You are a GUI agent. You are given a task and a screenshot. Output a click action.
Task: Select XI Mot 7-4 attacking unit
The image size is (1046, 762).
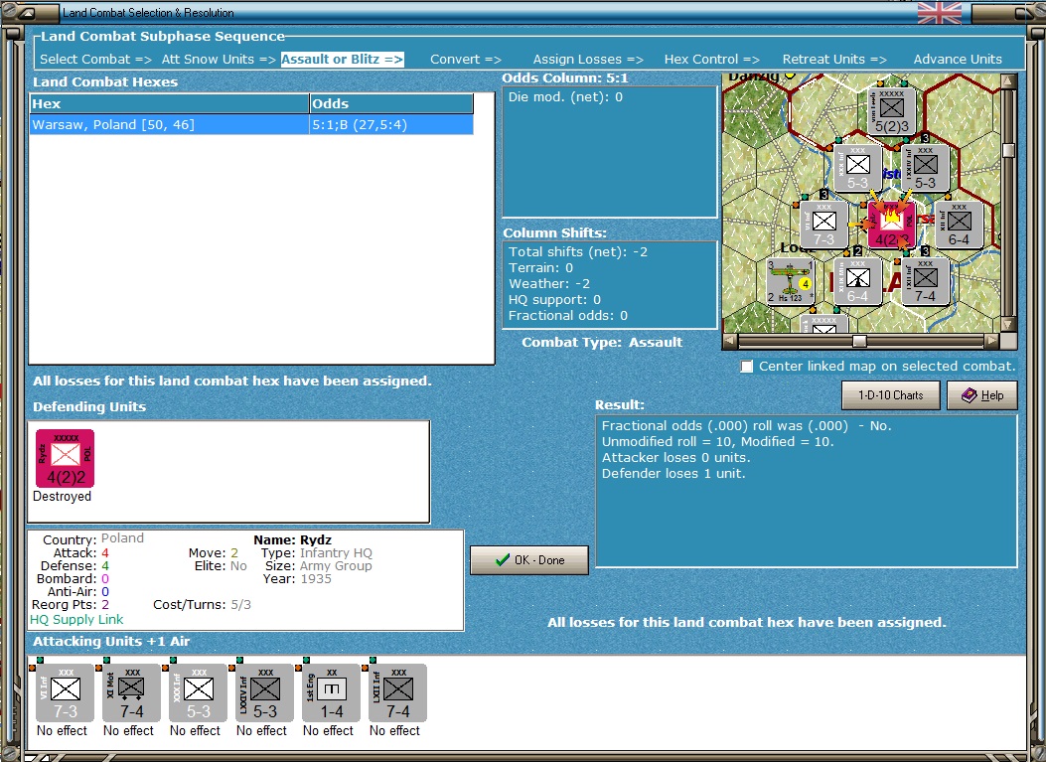pyautogui.click(x=131, y=692)
